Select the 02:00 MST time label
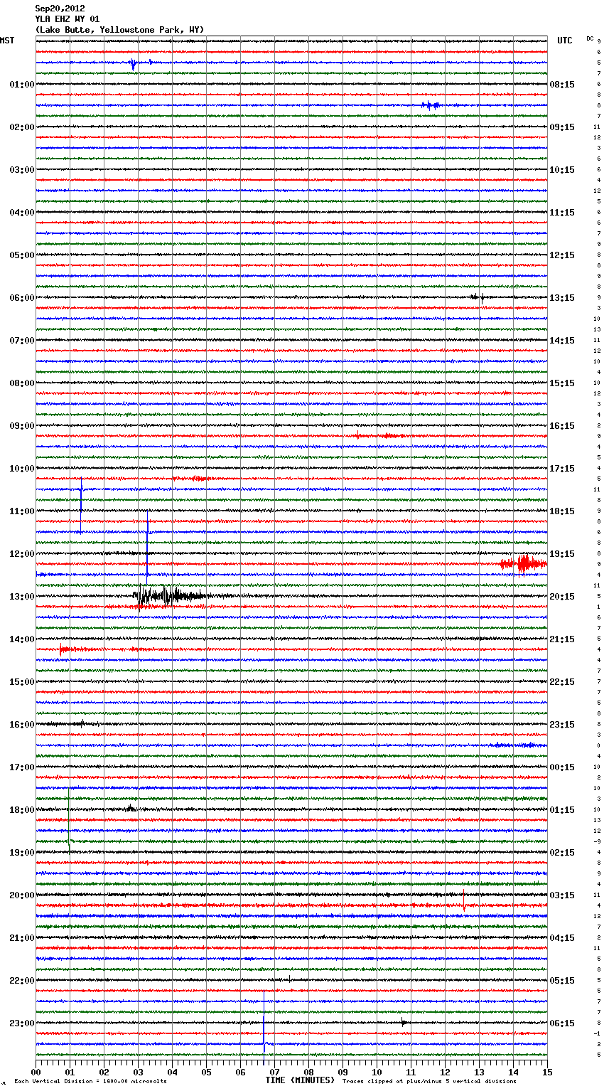This screenshot has height=1091, width=604. (x=22, y=127)
